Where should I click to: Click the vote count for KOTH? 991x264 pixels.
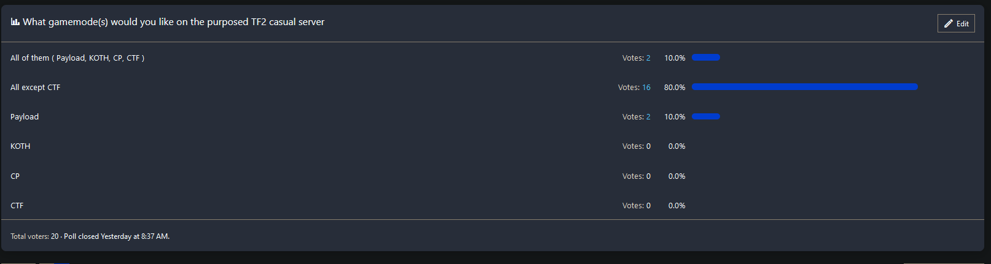click(x=637, y=146)
